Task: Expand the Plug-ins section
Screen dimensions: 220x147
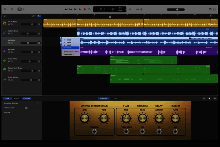Action: 38,113
